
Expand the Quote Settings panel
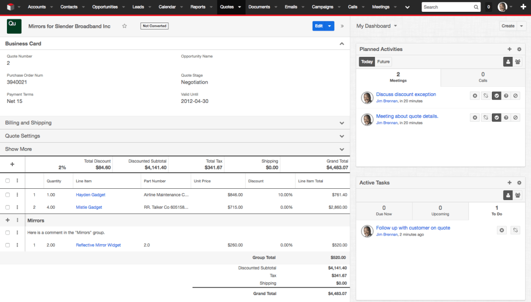(342, 136)
